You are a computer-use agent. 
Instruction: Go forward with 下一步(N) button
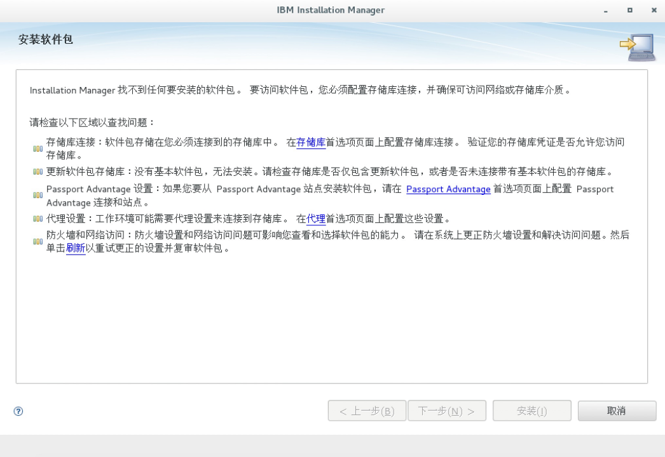446,411
